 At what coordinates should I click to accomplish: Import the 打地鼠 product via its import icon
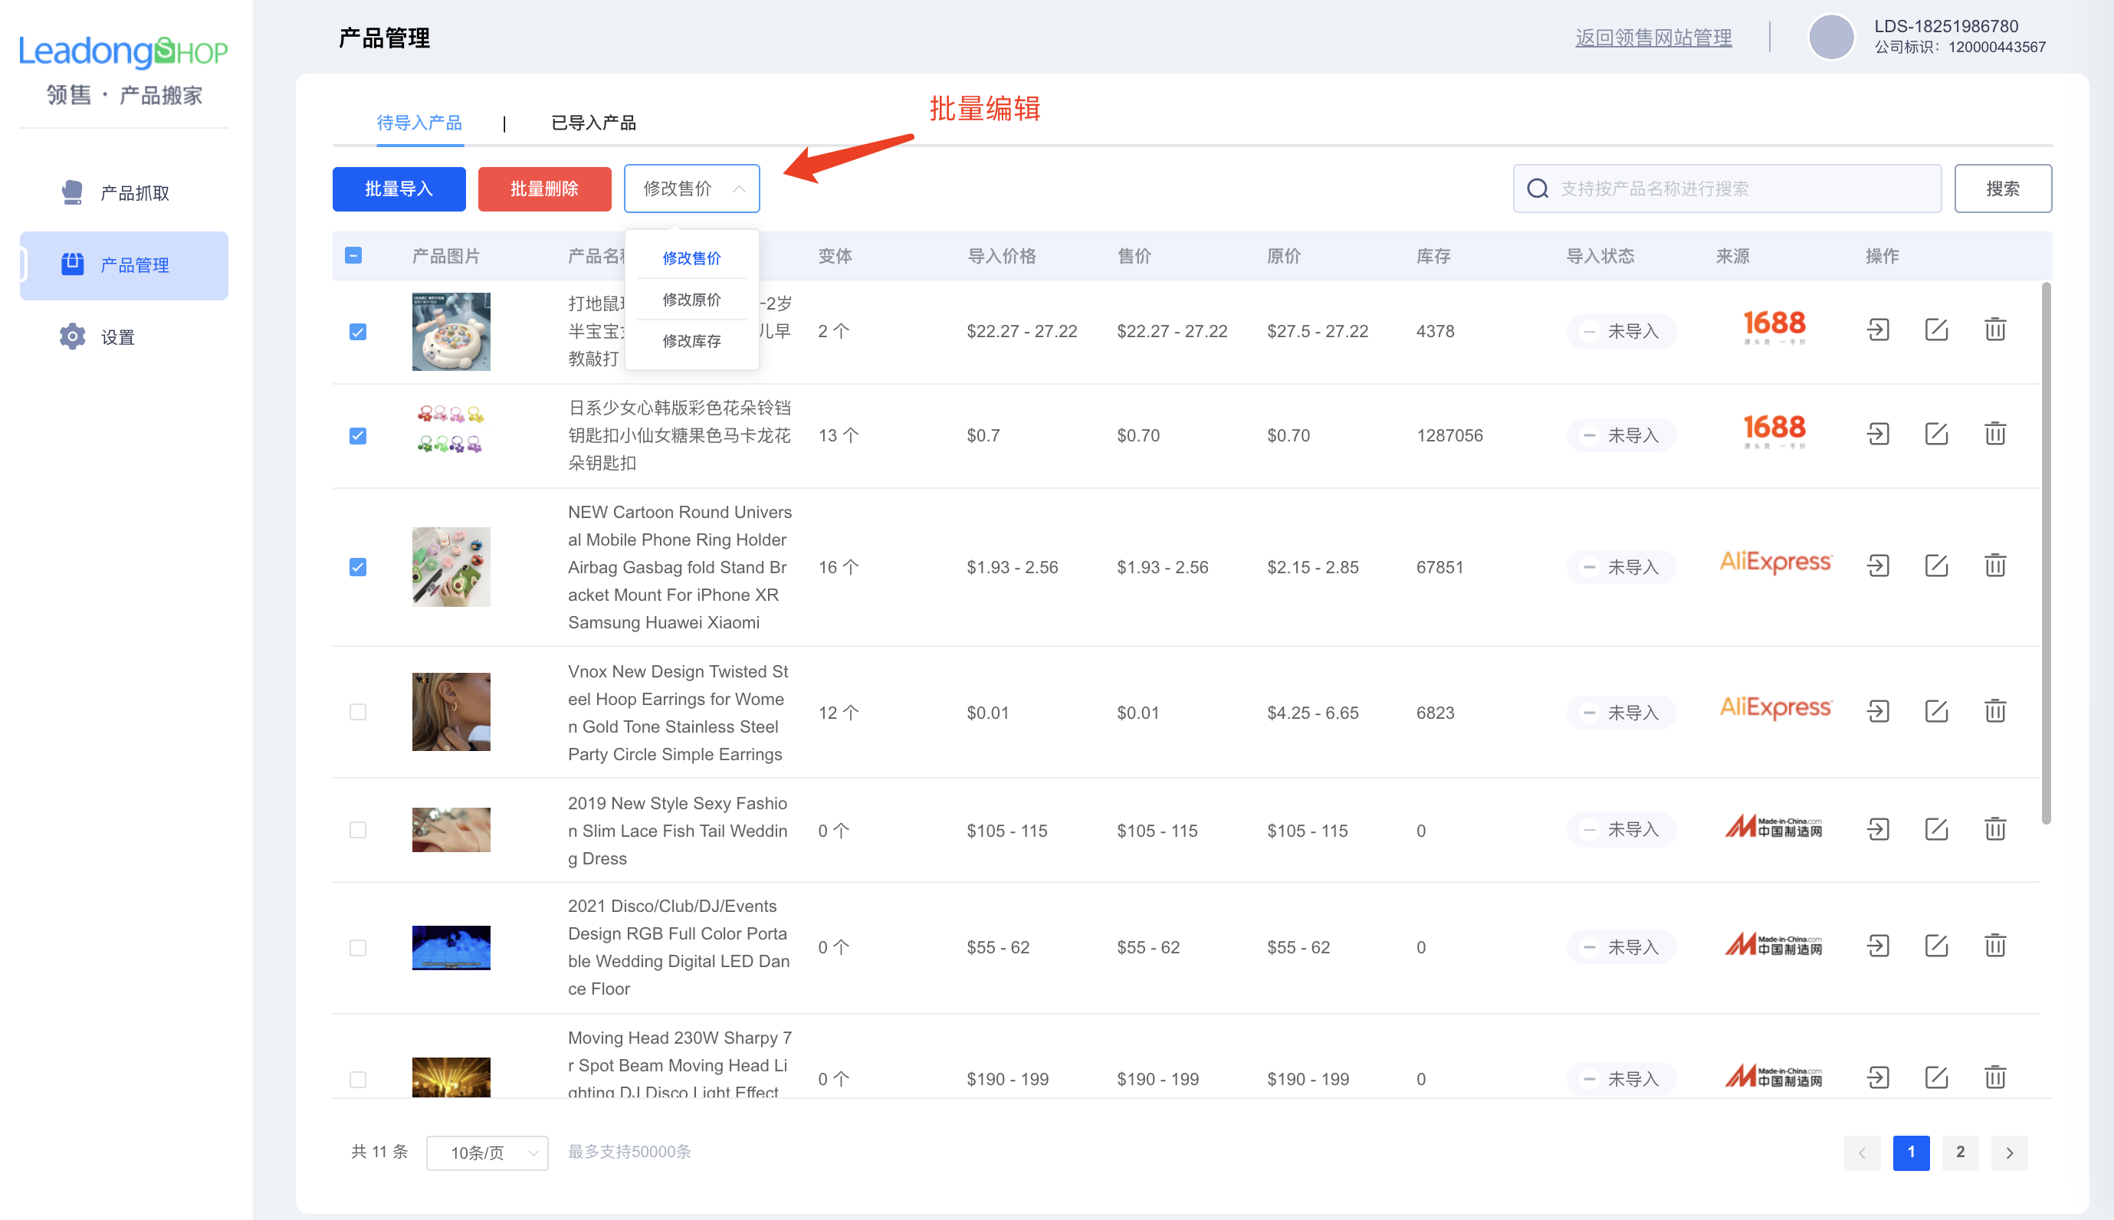coord(1879,330)
